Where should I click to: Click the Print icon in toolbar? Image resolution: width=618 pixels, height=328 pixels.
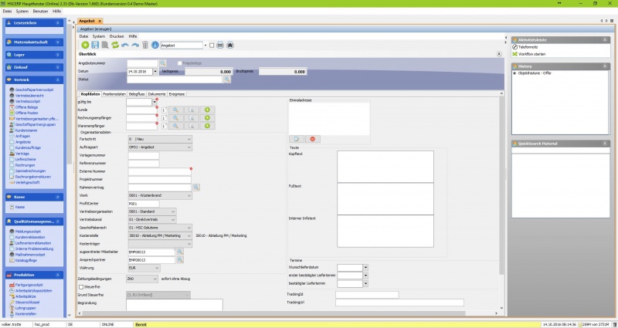221,46
